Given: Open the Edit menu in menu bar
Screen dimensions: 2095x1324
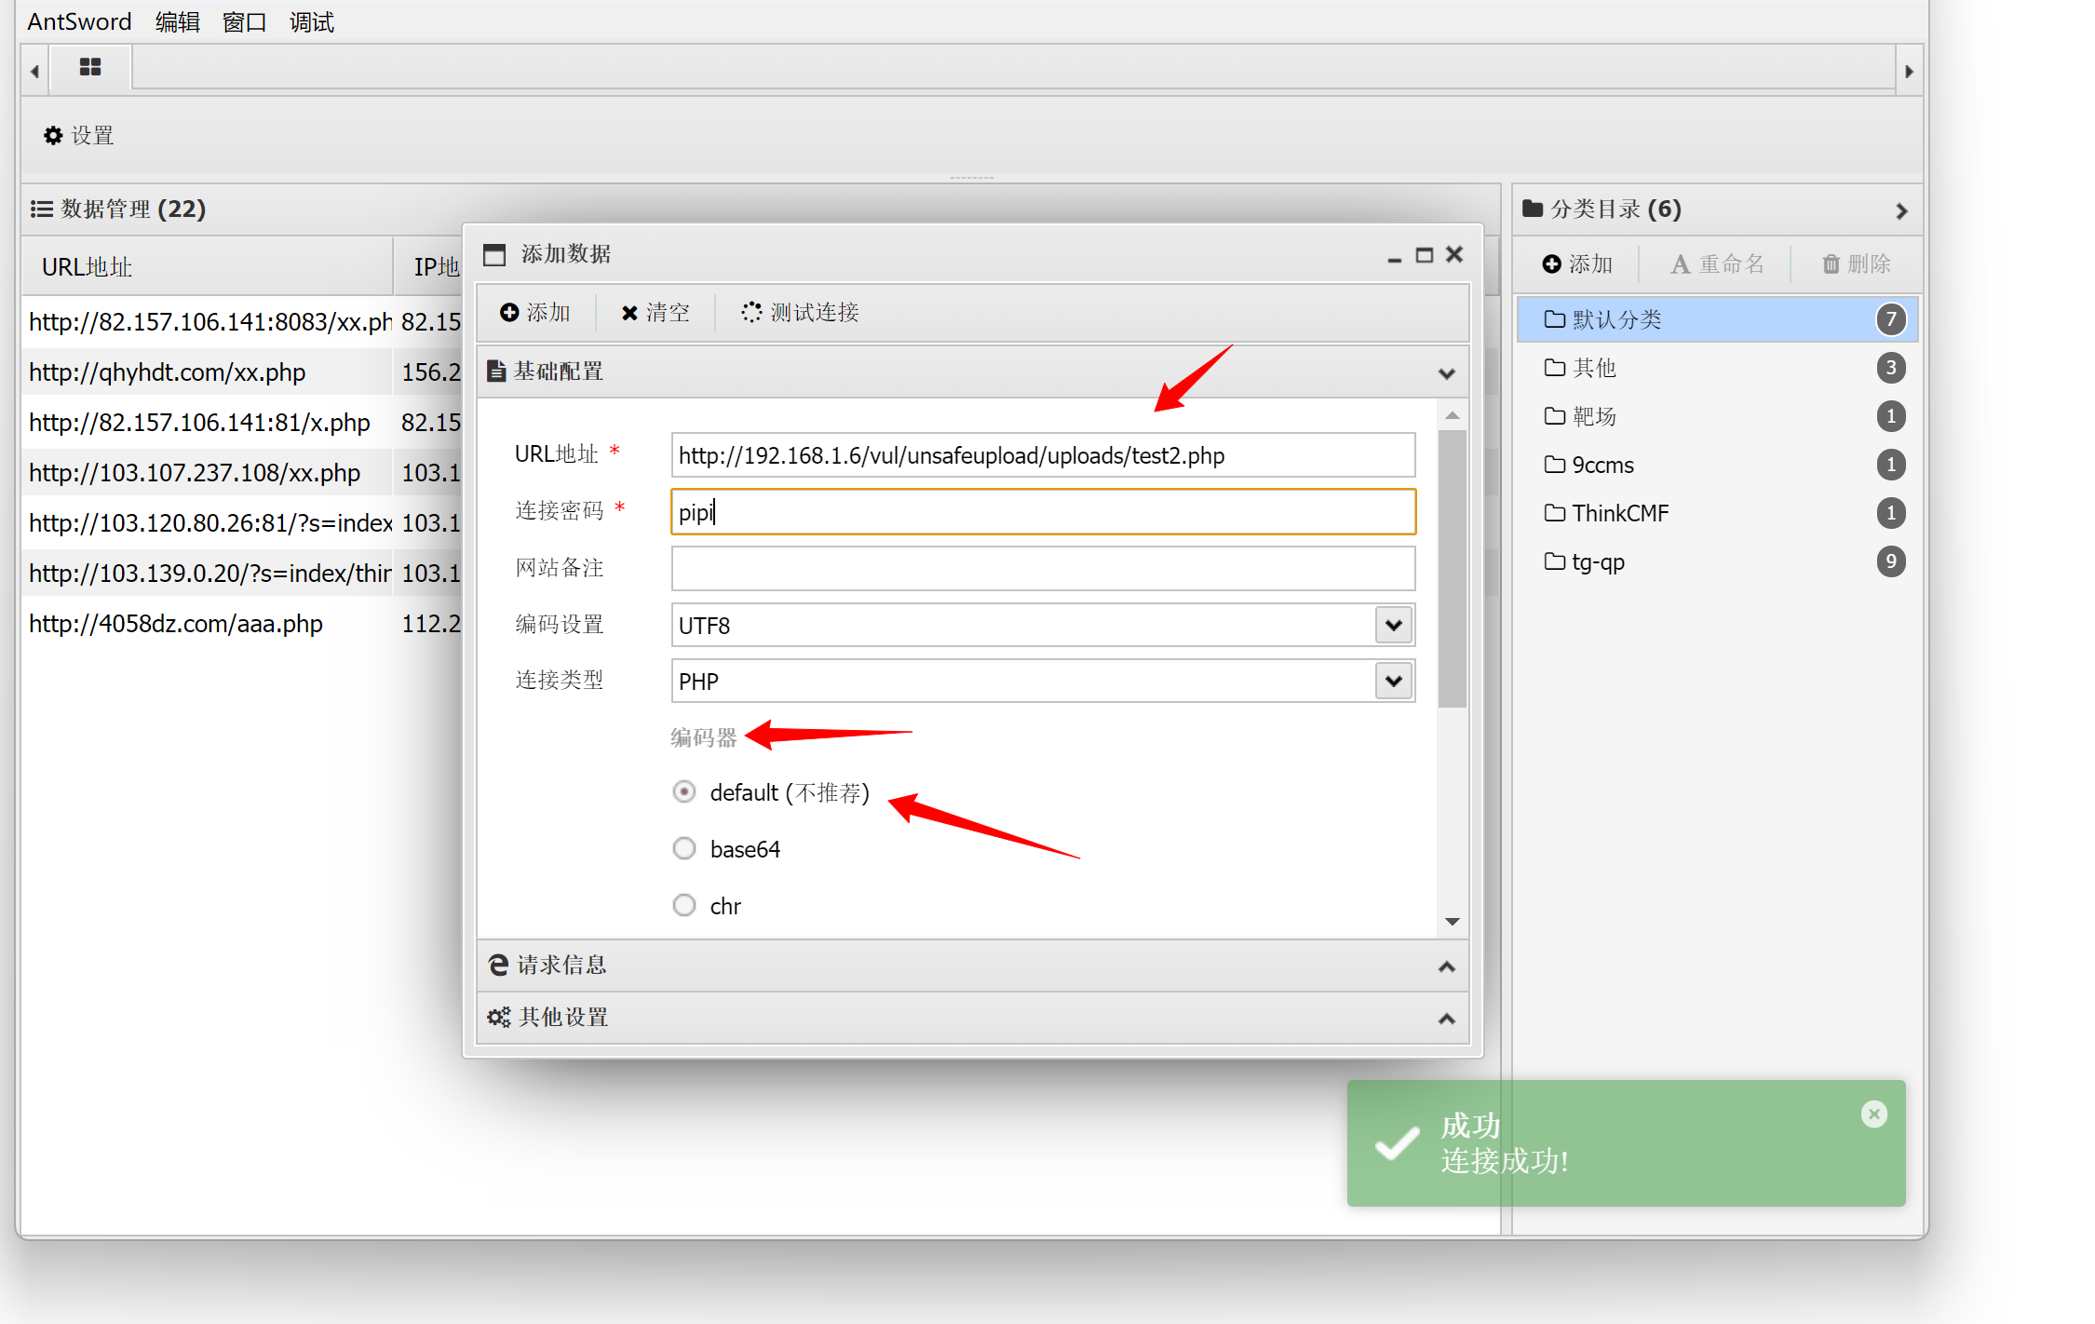Looking at the screenshot, I should click(x=177, y=21).
